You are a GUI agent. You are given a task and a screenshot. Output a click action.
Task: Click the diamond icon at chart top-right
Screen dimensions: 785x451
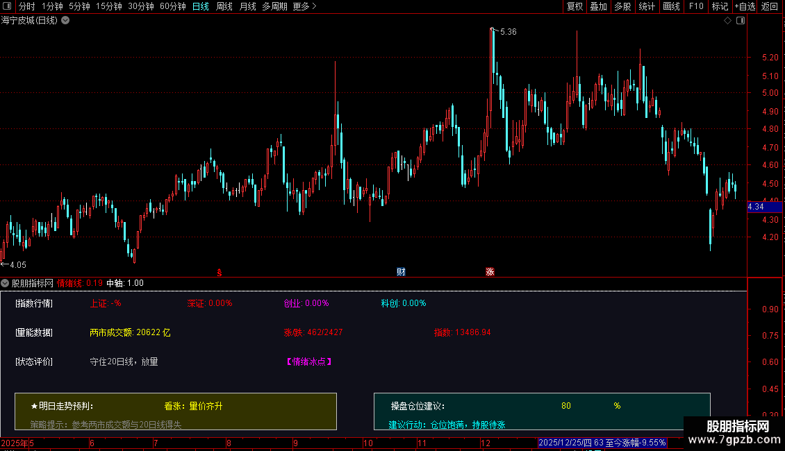pos(727,21)
